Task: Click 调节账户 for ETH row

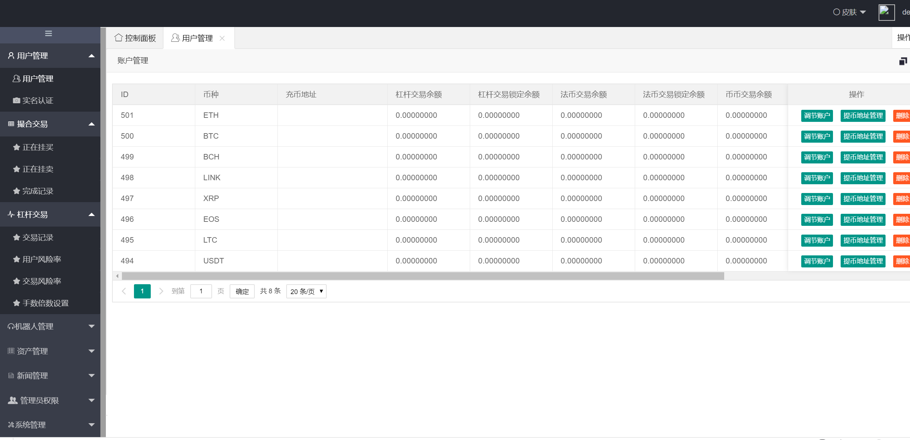Action: (817, 116)
